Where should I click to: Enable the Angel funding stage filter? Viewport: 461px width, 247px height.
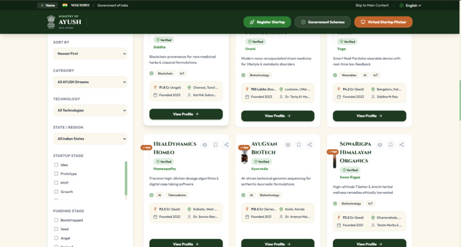click(56, 238)
